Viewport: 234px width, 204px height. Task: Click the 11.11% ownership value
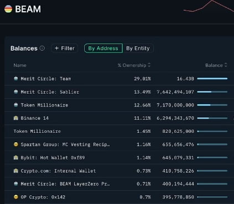(142, 118)
